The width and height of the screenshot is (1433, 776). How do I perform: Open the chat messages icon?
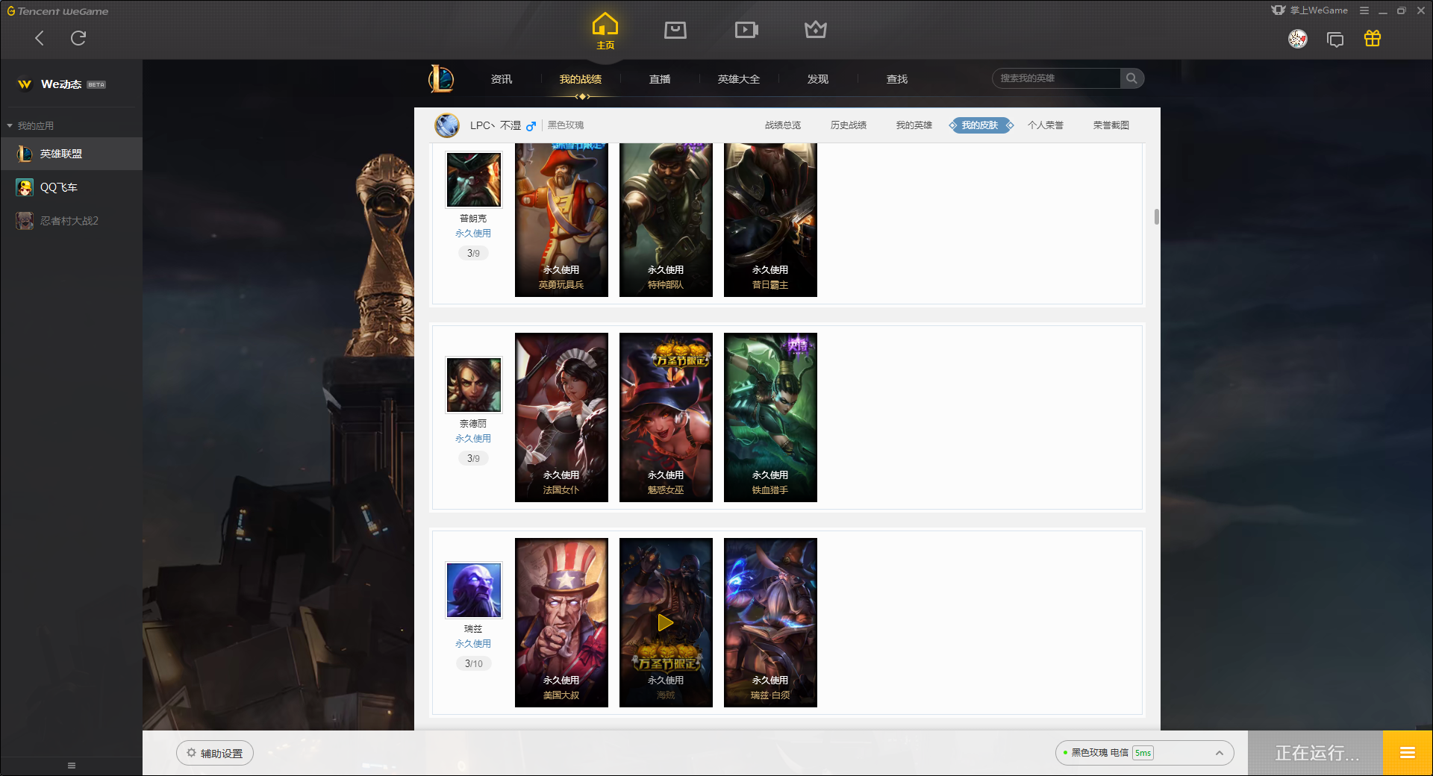[1335, 39]
